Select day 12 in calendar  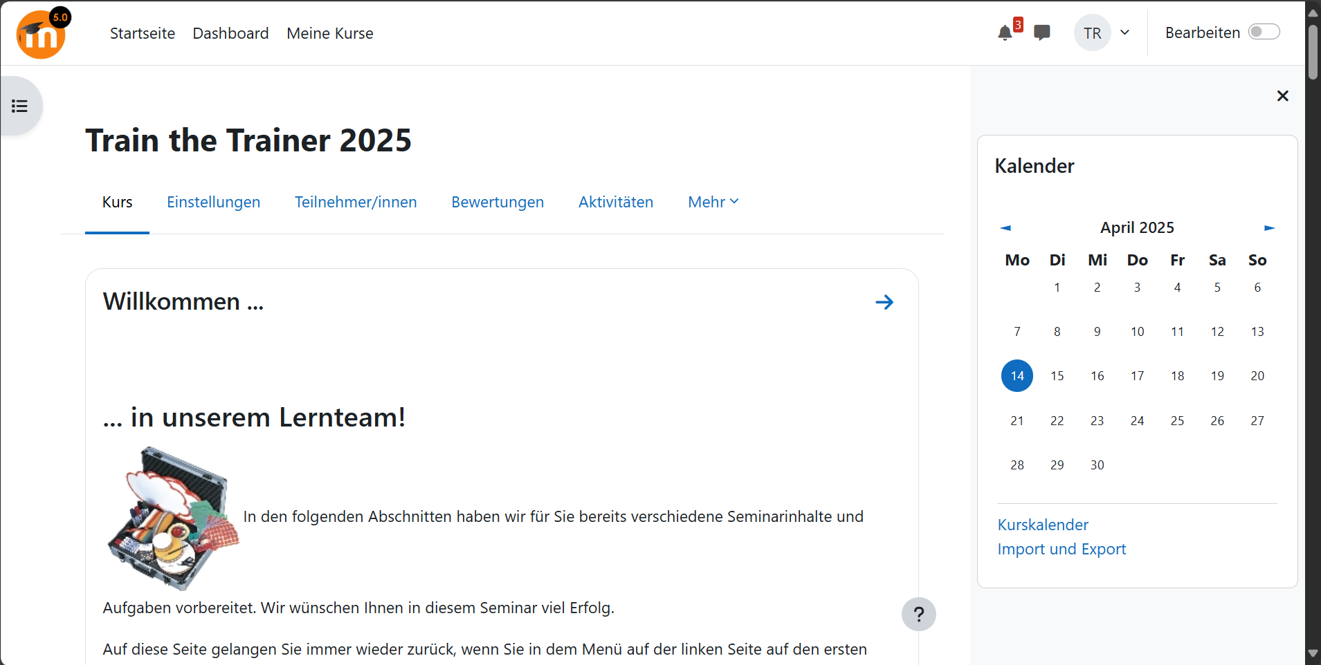[x=1217, y=332]
